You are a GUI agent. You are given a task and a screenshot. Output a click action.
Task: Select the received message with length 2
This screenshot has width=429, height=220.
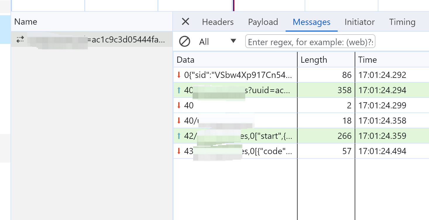coord(301,105)
